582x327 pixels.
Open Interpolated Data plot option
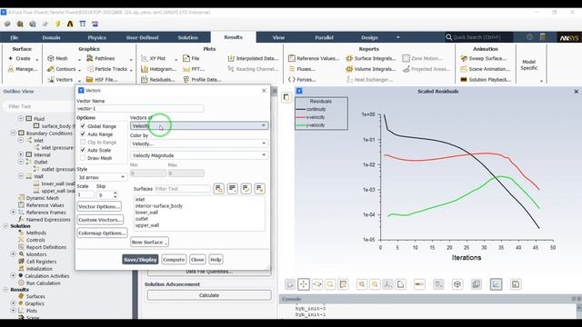pos(253,58)
